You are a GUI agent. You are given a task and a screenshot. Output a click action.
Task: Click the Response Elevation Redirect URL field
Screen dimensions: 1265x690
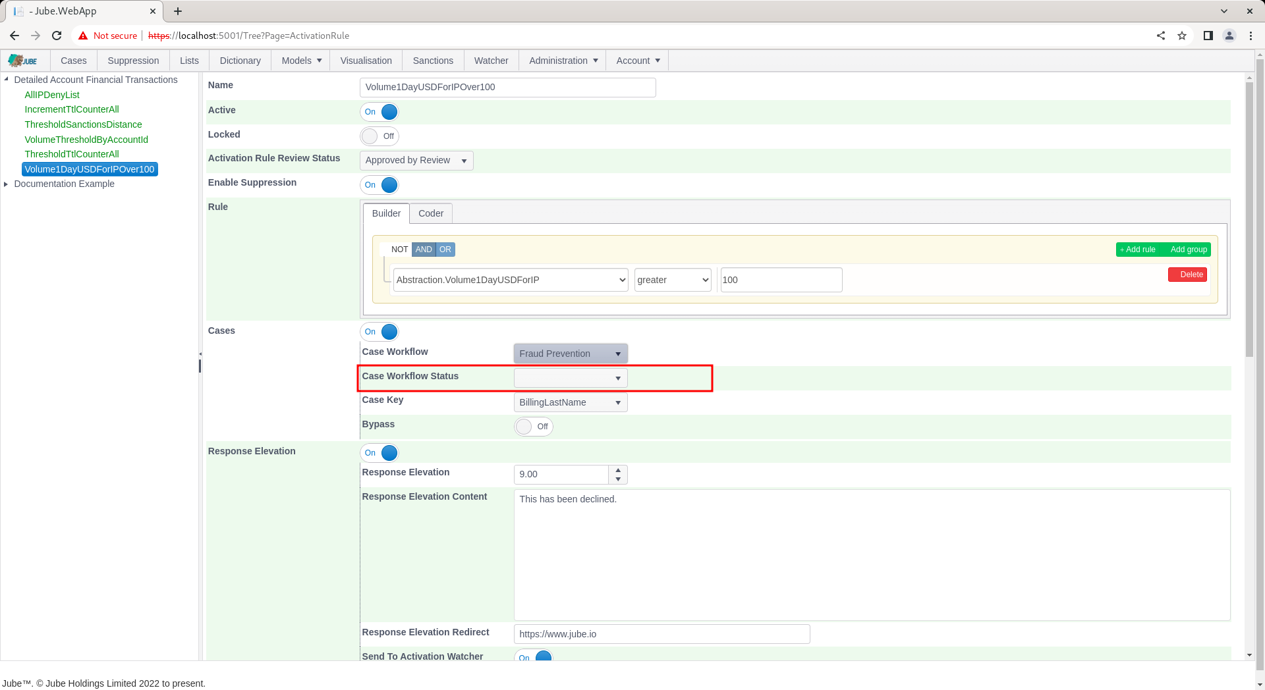pos(661,634)
